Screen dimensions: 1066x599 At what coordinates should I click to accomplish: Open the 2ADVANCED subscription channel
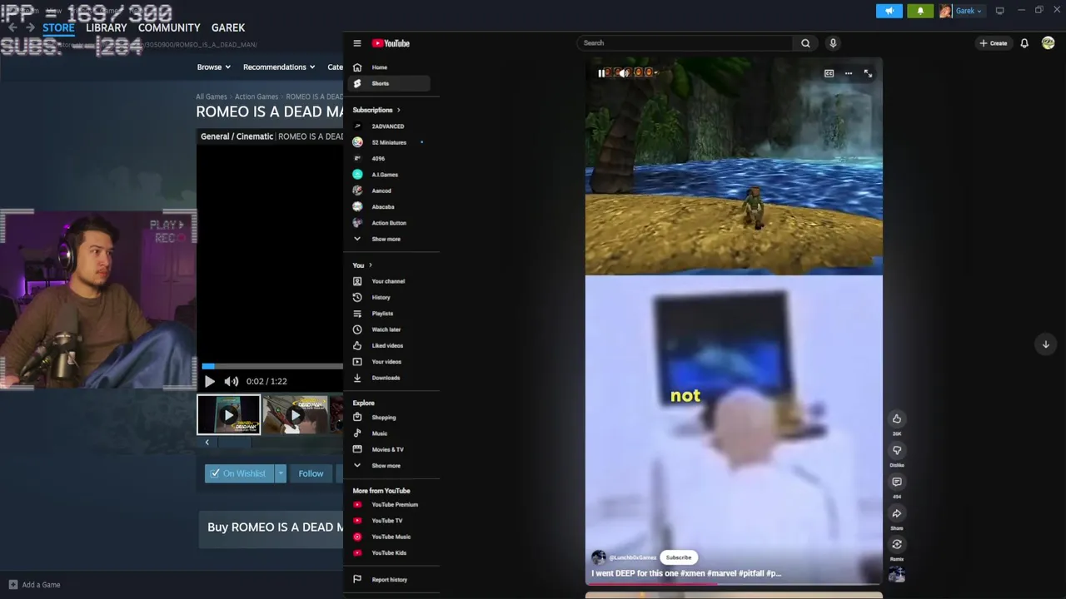click(389, 126)
